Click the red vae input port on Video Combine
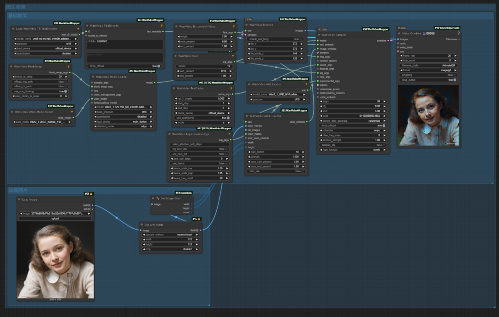 click(398, 52)
